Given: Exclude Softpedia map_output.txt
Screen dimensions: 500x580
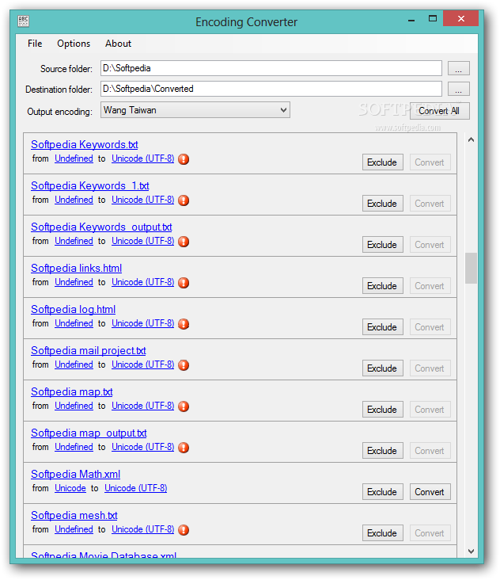Looking at the screenshot, I should [x=383, y=451].
